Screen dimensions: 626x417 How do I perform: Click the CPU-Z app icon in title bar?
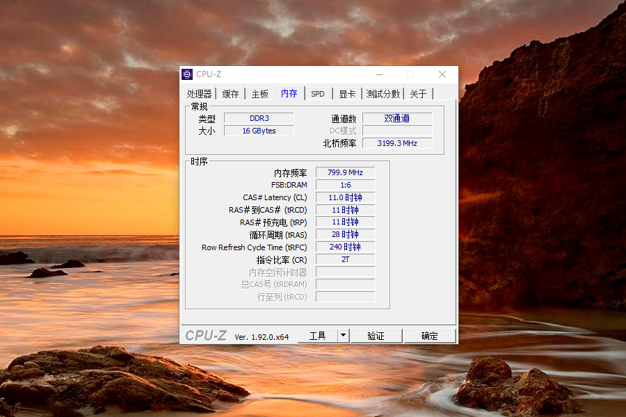187,74
